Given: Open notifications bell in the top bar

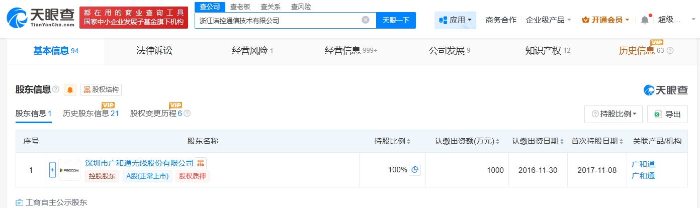Looking at the screenshot, I should point(645,20).
